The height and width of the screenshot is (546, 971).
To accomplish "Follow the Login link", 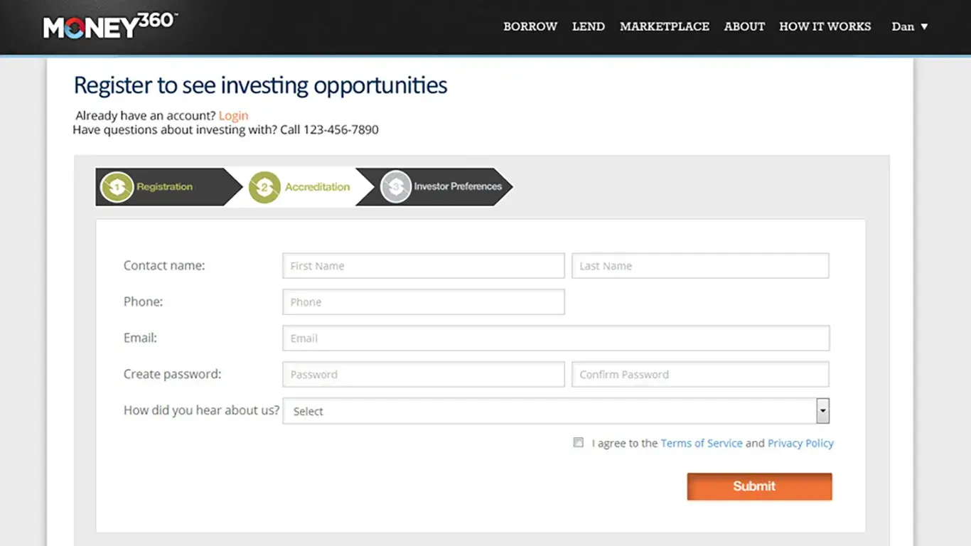I will click(233, 116).
